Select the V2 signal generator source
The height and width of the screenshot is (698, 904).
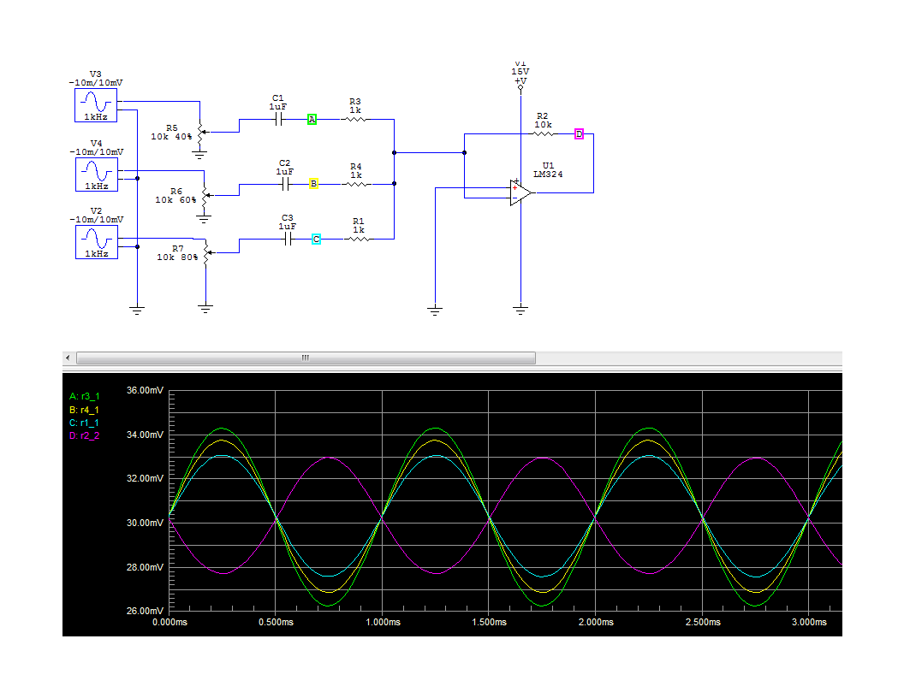[x=96, y=242]
